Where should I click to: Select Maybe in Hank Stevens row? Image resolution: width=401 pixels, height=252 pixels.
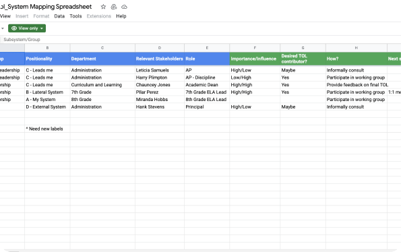tap(303, 107)
